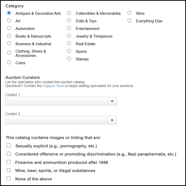The image size is (186, 186).
Task: Enable Considered offensive or promoting discrimination checkbox
Action: click(x=9, y=154)
